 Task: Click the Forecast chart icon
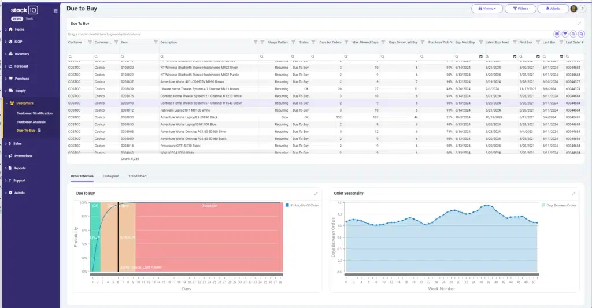10,66
